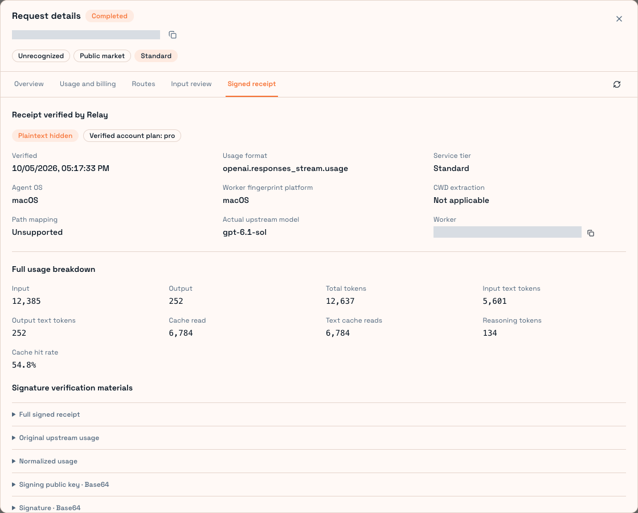
Task: Select Reasoning tokens value 134
Action: 489,333
